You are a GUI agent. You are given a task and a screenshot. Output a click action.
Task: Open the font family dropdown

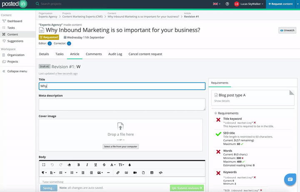click(x=113, y=165)
